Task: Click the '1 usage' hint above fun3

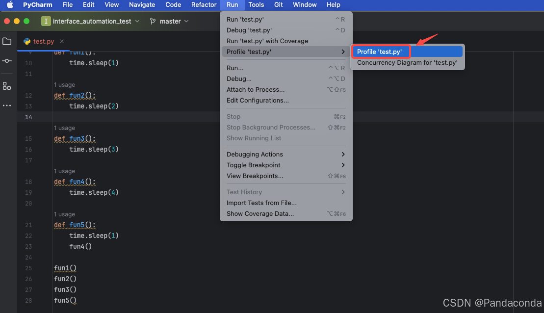Action: pos(64,128)
